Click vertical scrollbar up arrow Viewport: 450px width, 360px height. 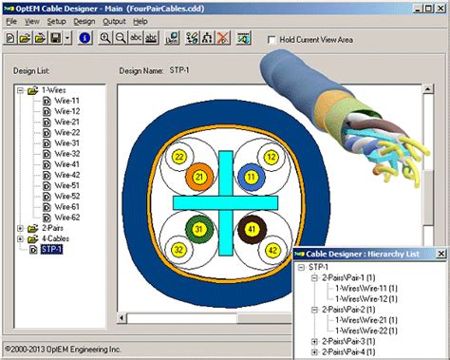(x=428, y=89)
